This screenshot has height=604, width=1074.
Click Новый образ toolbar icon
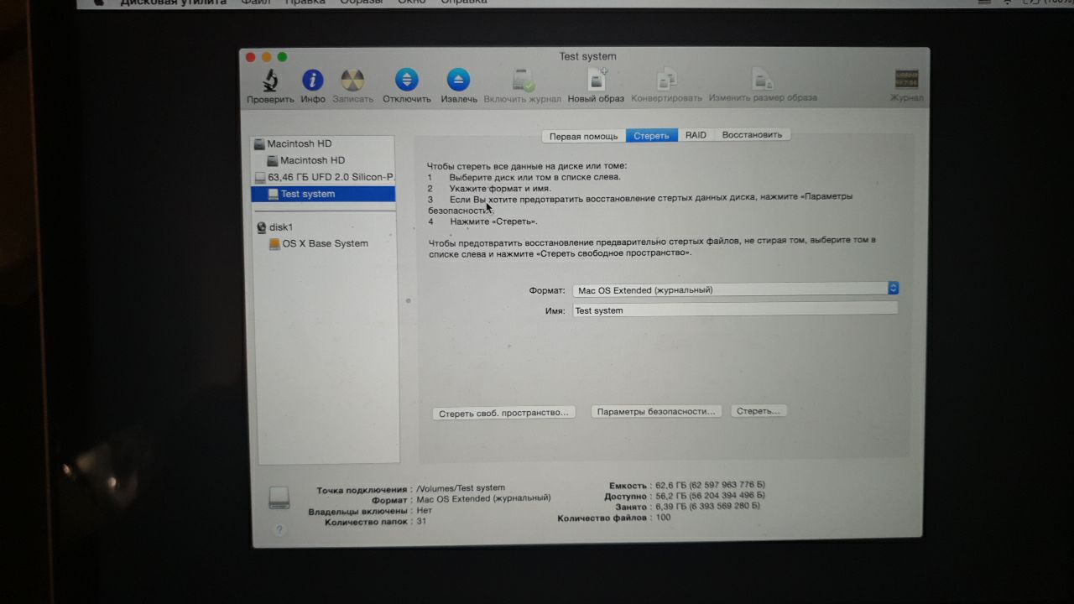597,80
